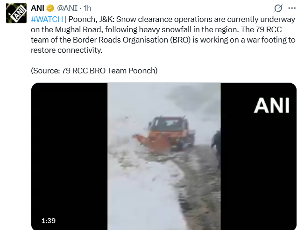
Task: Click the 1:39 video duration badge
Action: [49, 221]
